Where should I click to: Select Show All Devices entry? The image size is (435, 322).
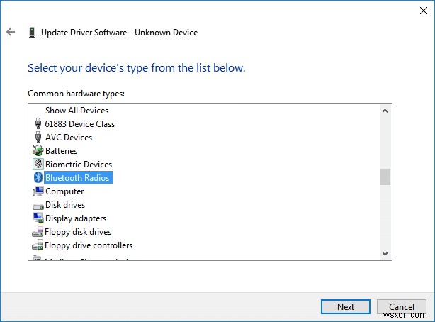click(77, 111)
